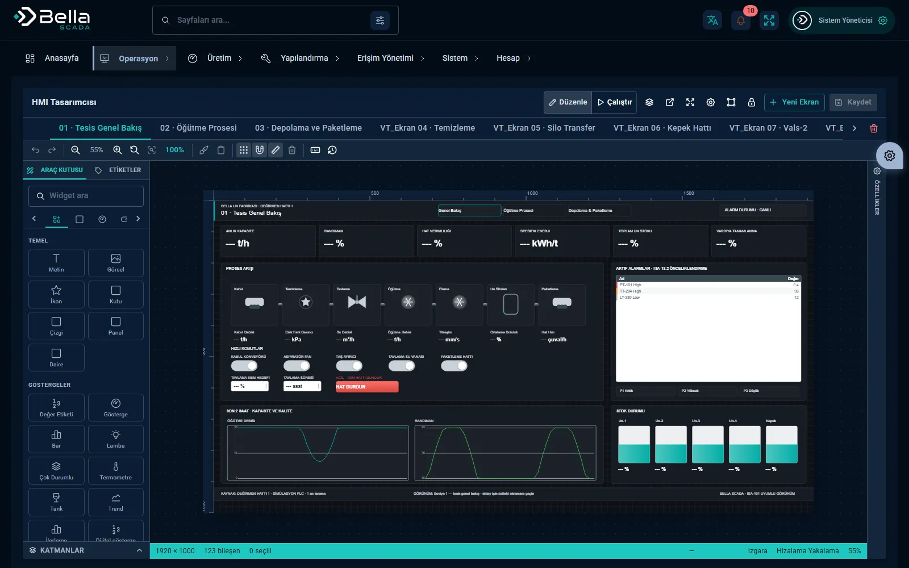Switch to the Etiketler tab
909x568 pixels.
pos(118,170)
